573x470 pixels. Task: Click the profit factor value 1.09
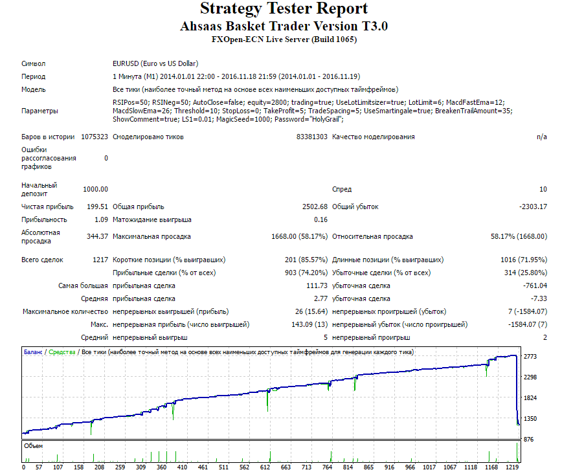(101, 220)
